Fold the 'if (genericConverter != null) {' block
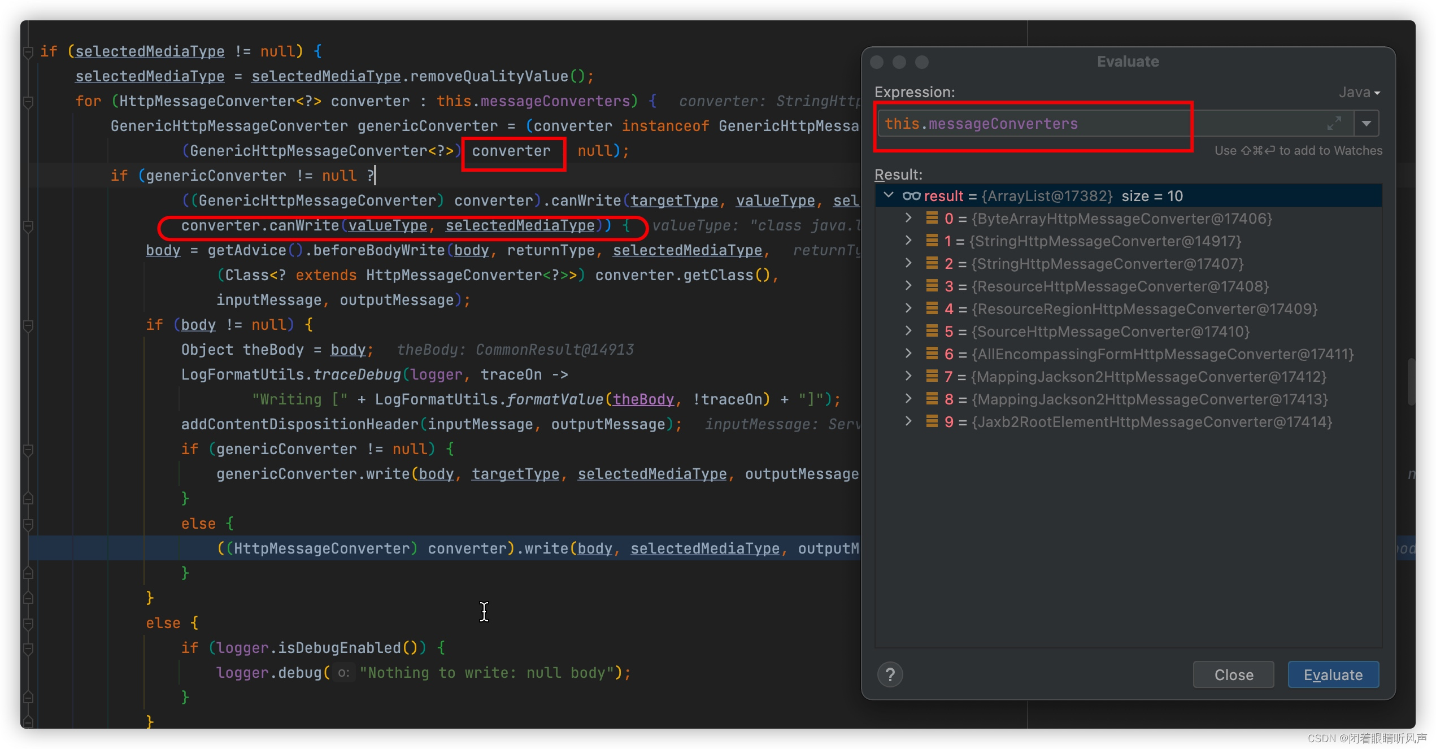1436x749 pixels. 28,450
